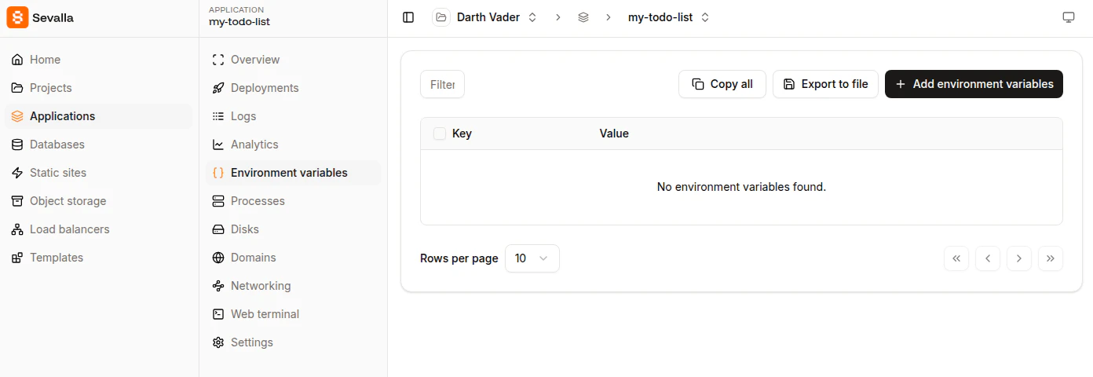Click the Templates blocks icon

pyautogui.click(x=17, y=258)
